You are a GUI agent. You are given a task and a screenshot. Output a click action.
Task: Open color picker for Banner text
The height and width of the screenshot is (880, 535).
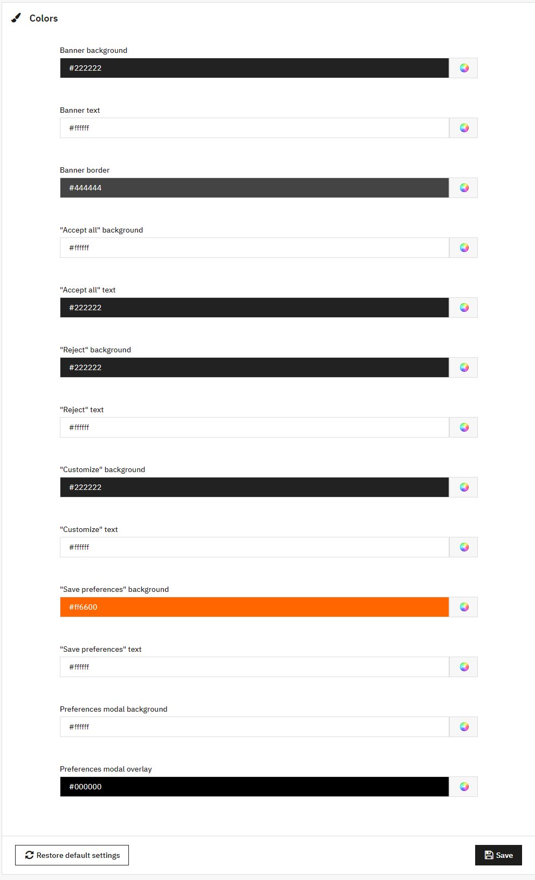[x=464, y=128]
